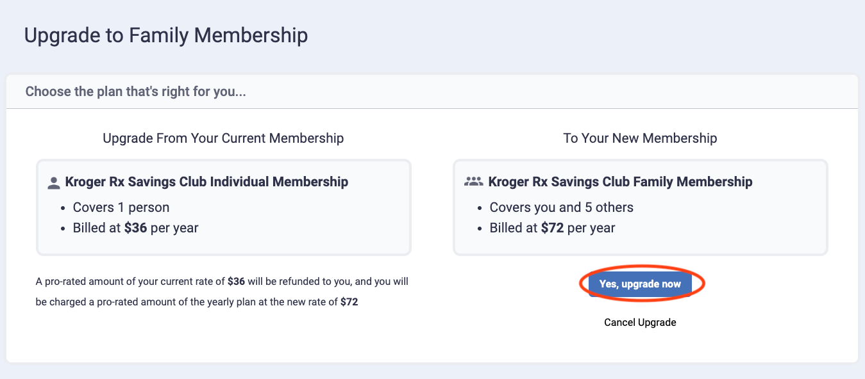This screenshot has height=379, width=865.
Task: Click the single person Individual Membership icon
Action: [54, 183]
